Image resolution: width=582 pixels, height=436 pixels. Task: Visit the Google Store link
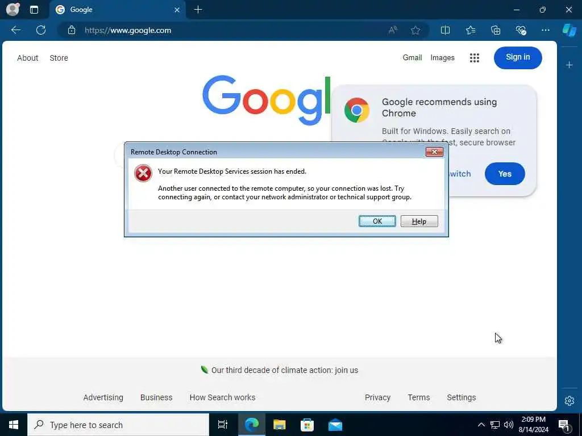click(x=59, y=58)
